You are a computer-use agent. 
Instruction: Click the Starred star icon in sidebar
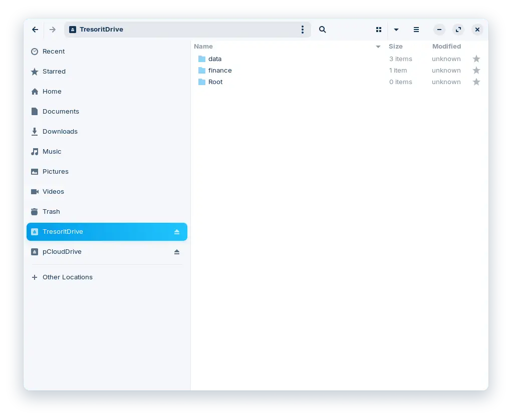35,72
